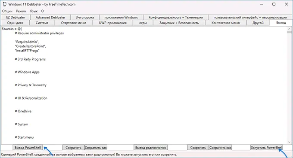
Task: Open the О menu item
Action: (42, 11)
